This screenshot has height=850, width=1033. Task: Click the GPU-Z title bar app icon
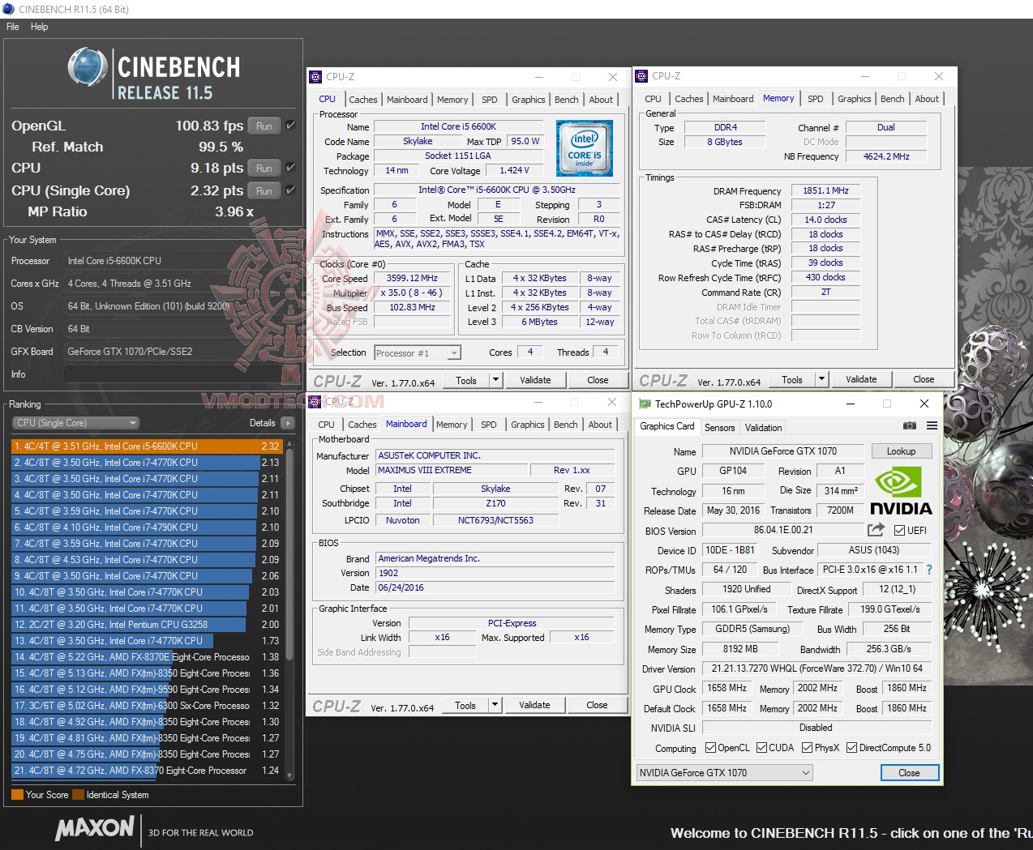click(x=645, y=404)
